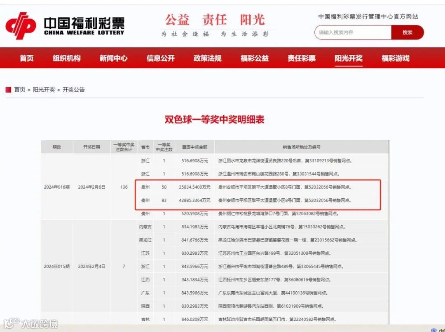
Task: Click the 834.1983万元 amount cell
Action: 194,227
